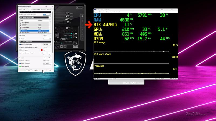Toggle Show in On-Screen Display checkbox
The width and height of the screenshot is (216, 121).
(20, 44)
